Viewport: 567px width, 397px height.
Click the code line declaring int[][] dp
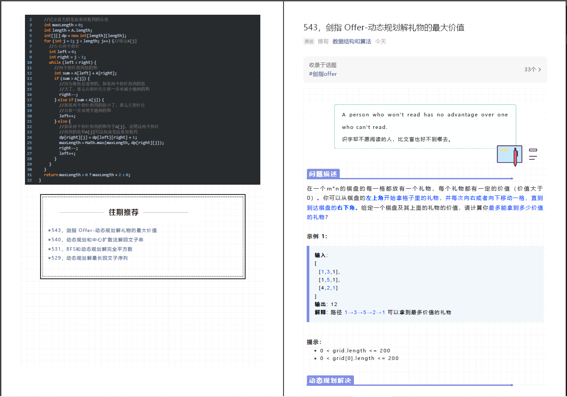(85, 36)
